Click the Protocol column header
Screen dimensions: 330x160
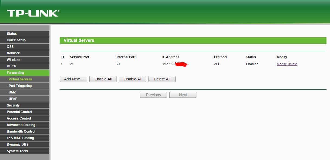coord(221,57)
